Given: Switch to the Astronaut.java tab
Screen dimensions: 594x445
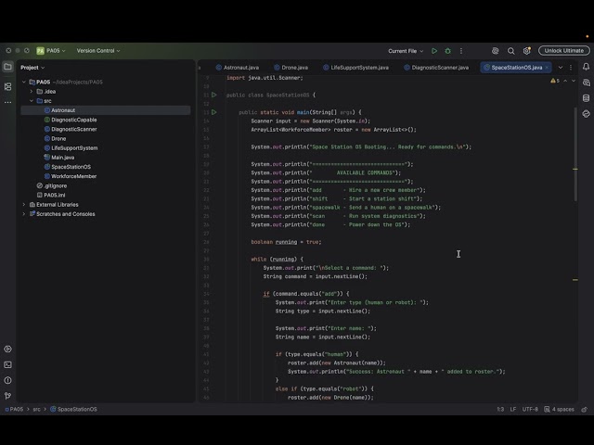Looking at the screenshot, I should [238, 68].
